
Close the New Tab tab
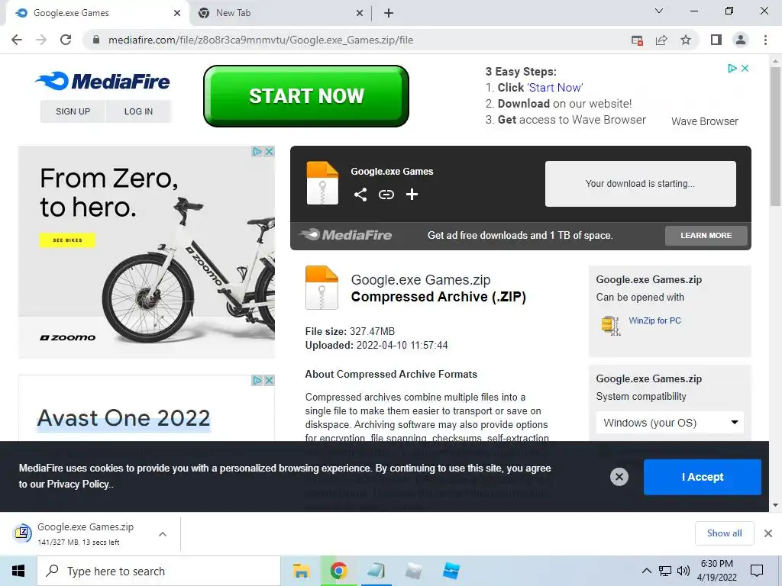pos(360,13)
